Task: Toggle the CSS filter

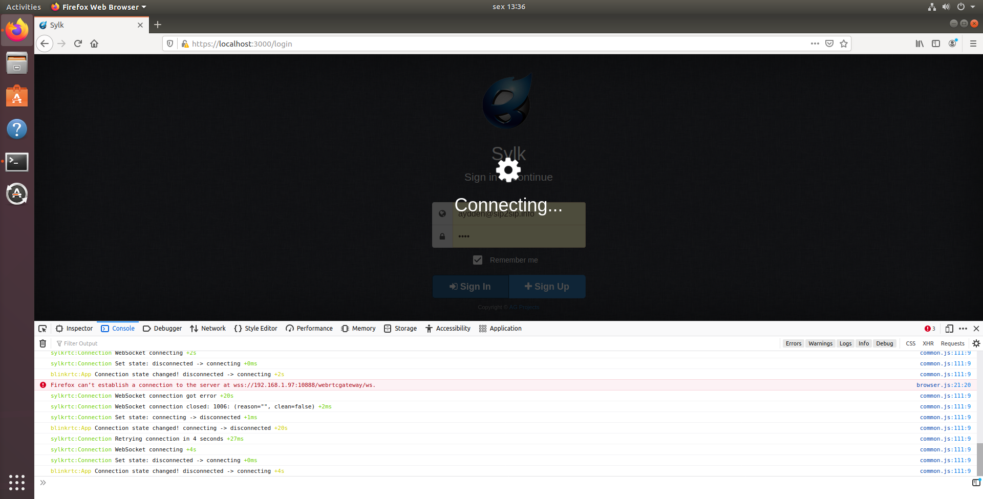Action: click(910, 343)
